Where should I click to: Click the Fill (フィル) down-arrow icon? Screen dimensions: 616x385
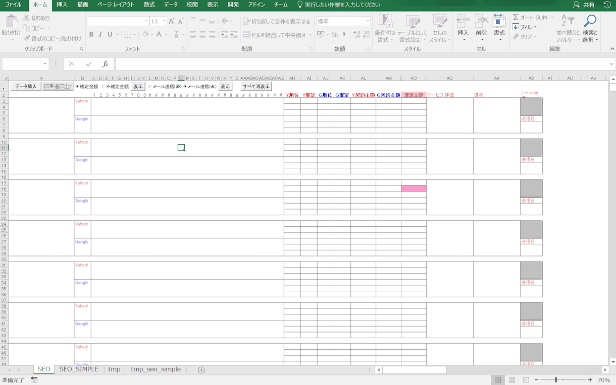tap(516, 27)
